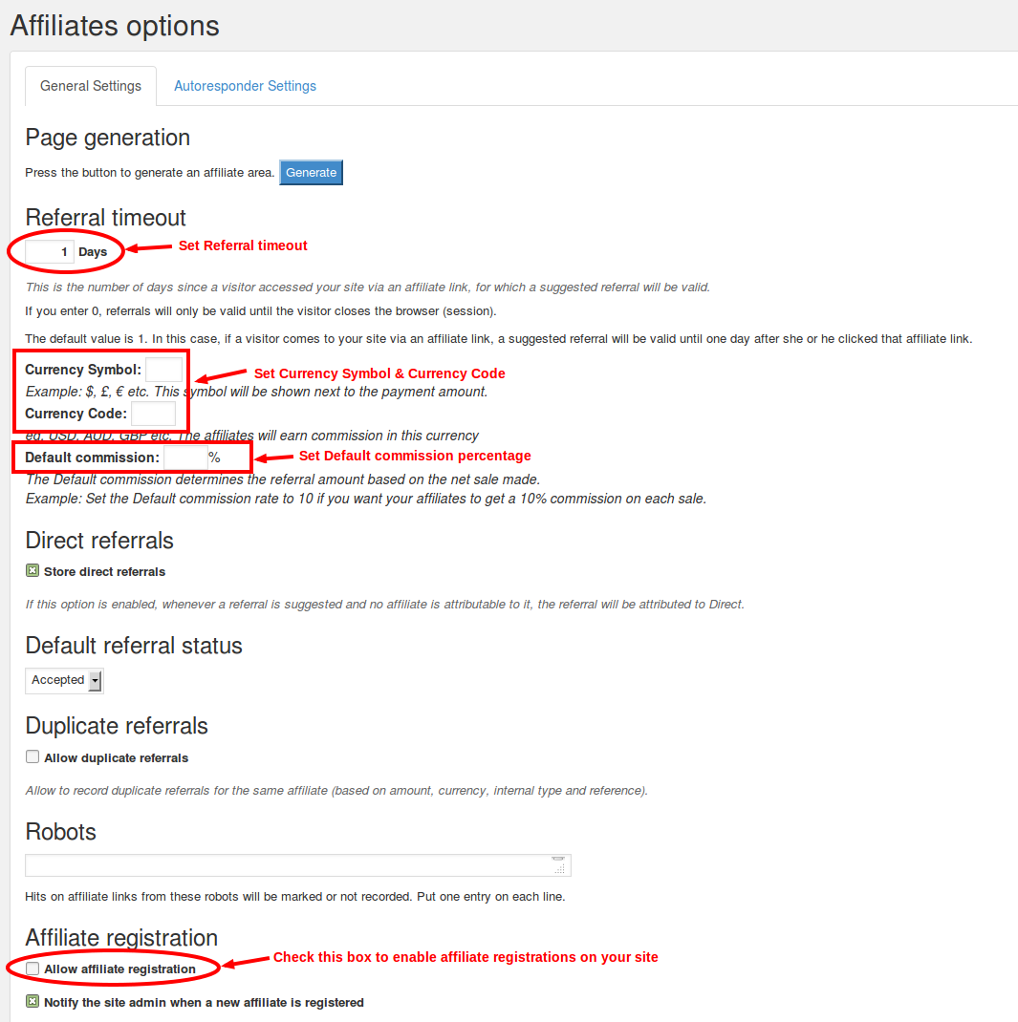
Task: Click the green checkmark beside the notify admin option
Action: tap(32, 1002)
